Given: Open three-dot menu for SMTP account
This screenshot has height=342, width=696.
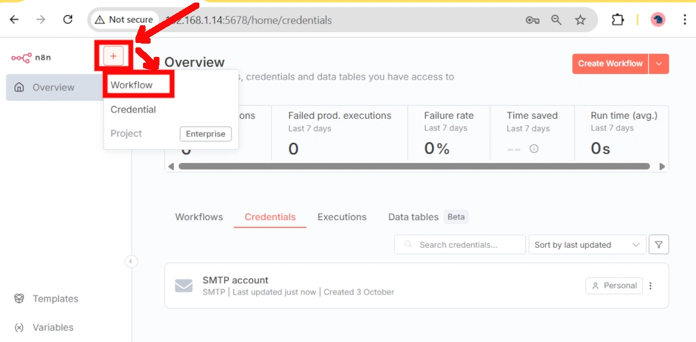Looking at the screenshot, I should click(650, 286).
